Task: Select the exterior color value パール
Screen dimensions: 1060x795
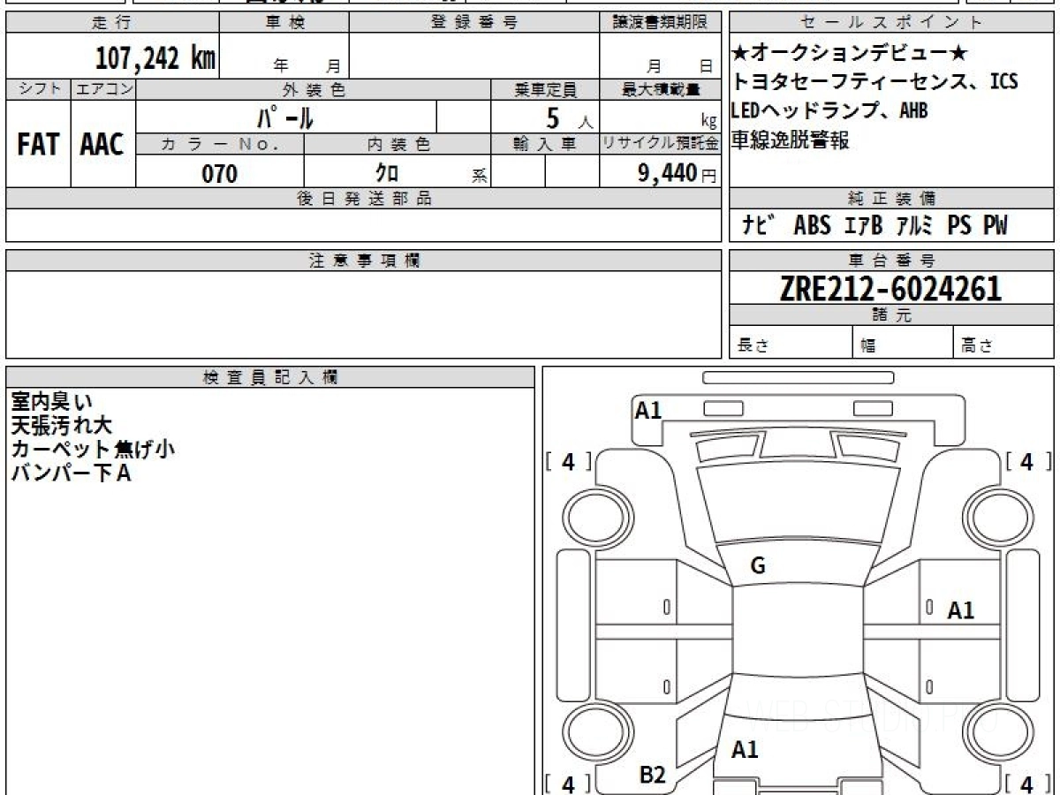Action: [285, 117]
